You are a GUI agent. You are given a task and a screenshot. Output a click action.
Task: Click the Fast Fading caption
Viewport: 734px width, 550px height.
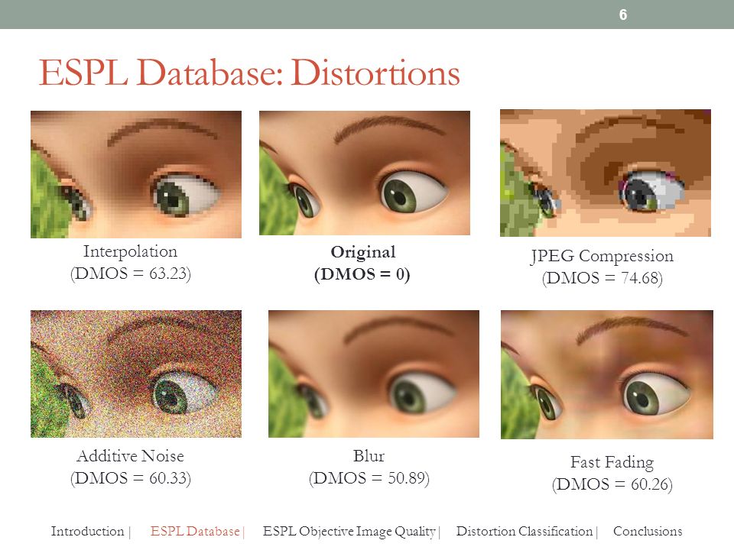pos(612,463)
